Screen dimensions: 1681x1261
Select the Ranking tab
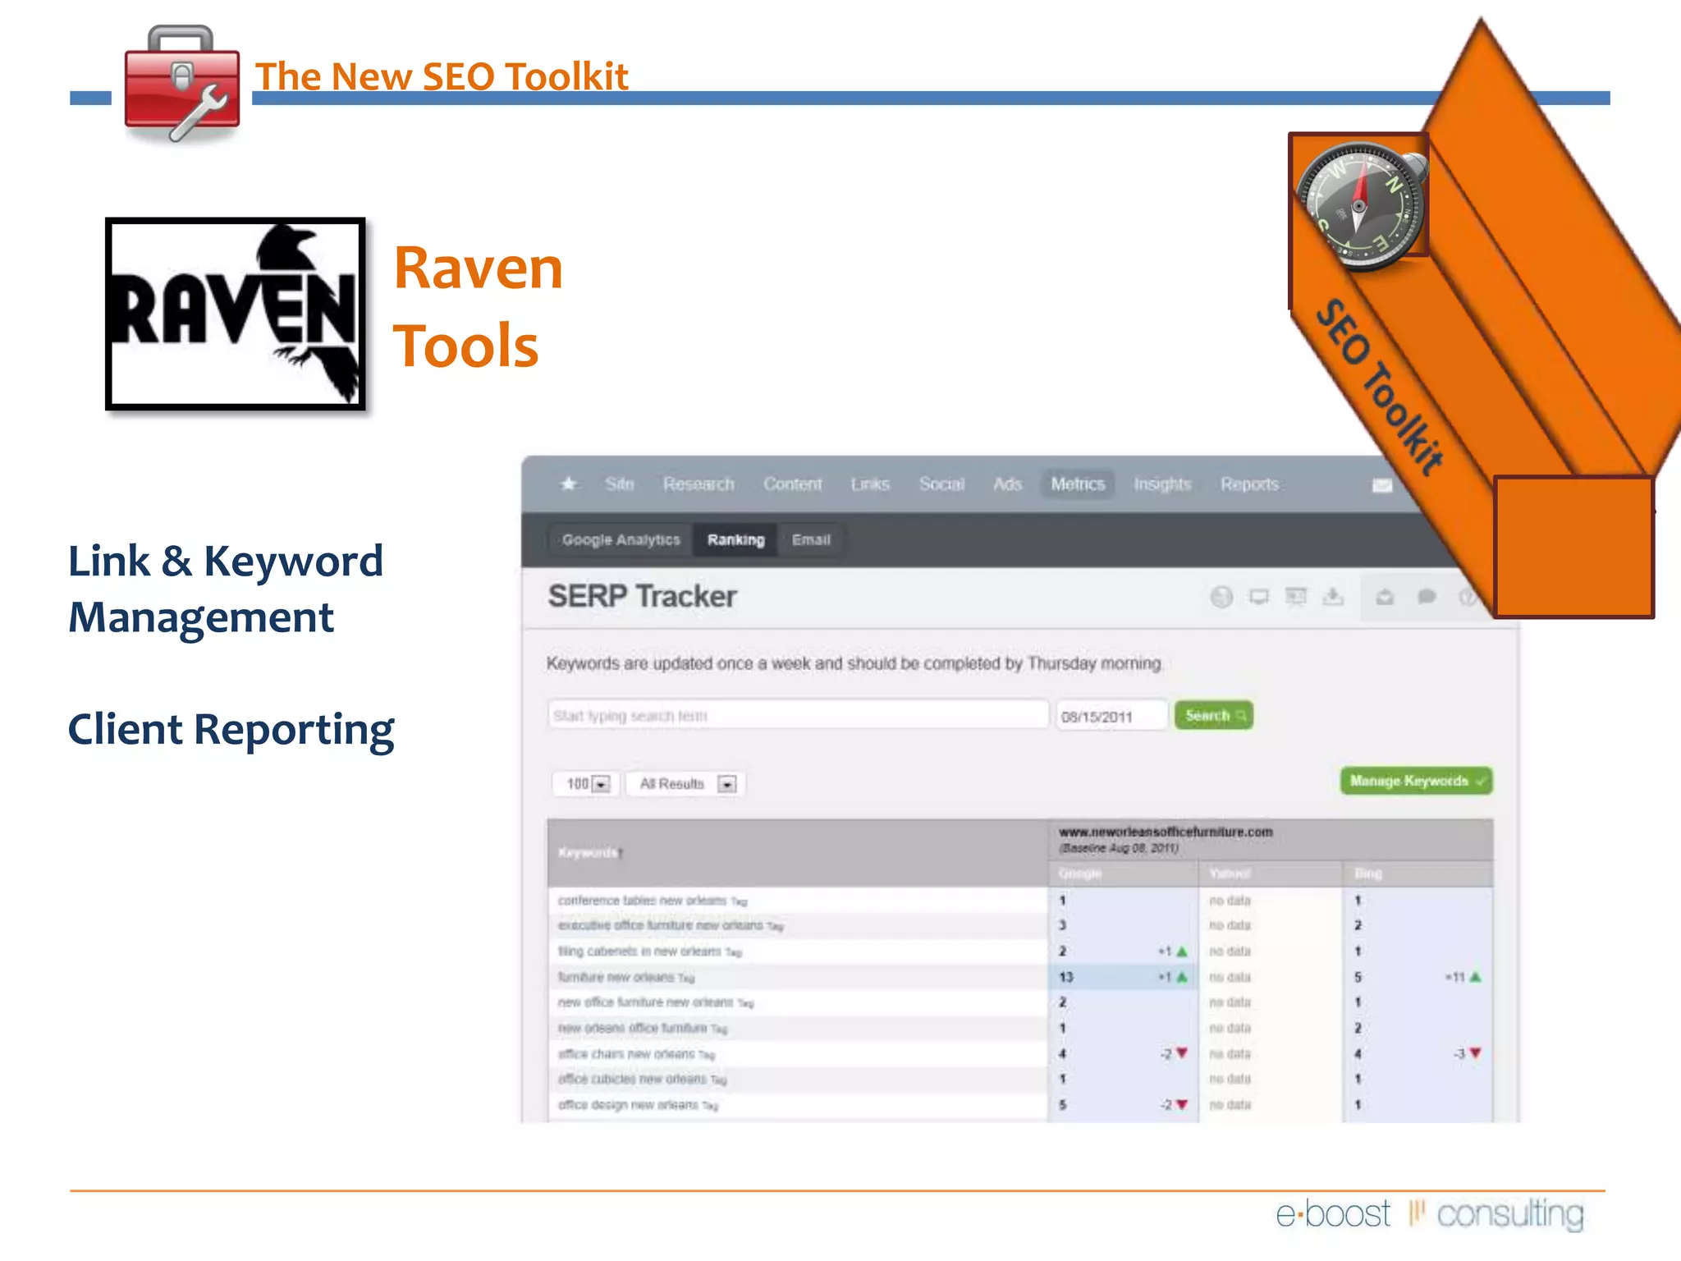pos(736,540)
